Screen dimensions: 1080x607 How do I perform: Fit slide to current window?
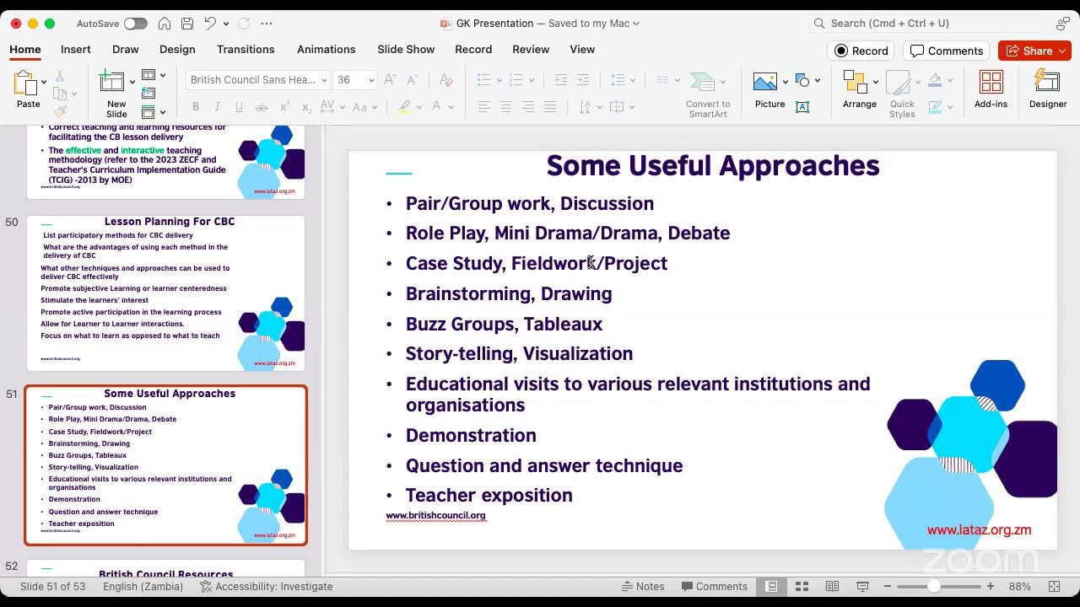tap(1054, 586)
